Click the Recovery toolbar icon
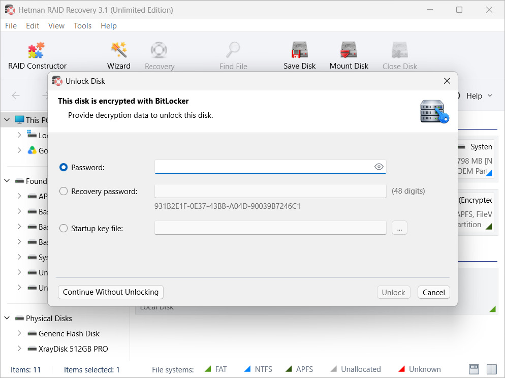Screen dimensions: 505x378 coord(159,50)
